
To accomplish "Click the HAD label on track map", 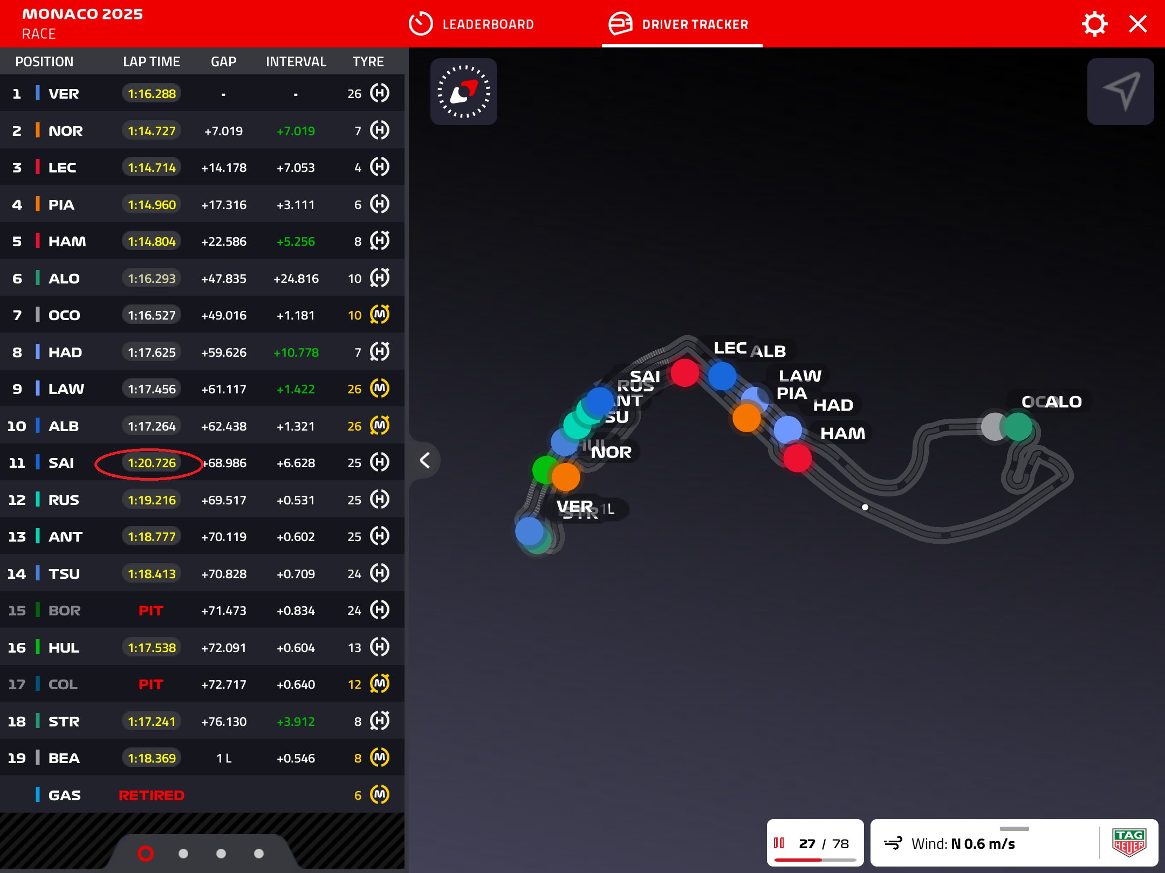I will point(833,405).
